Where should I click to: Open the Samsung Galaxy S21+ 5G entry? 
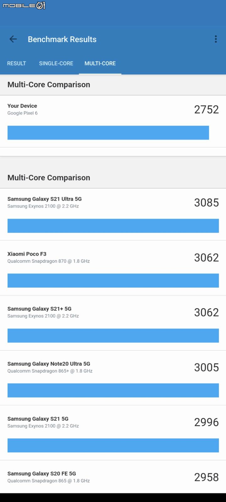pos(113,323)
